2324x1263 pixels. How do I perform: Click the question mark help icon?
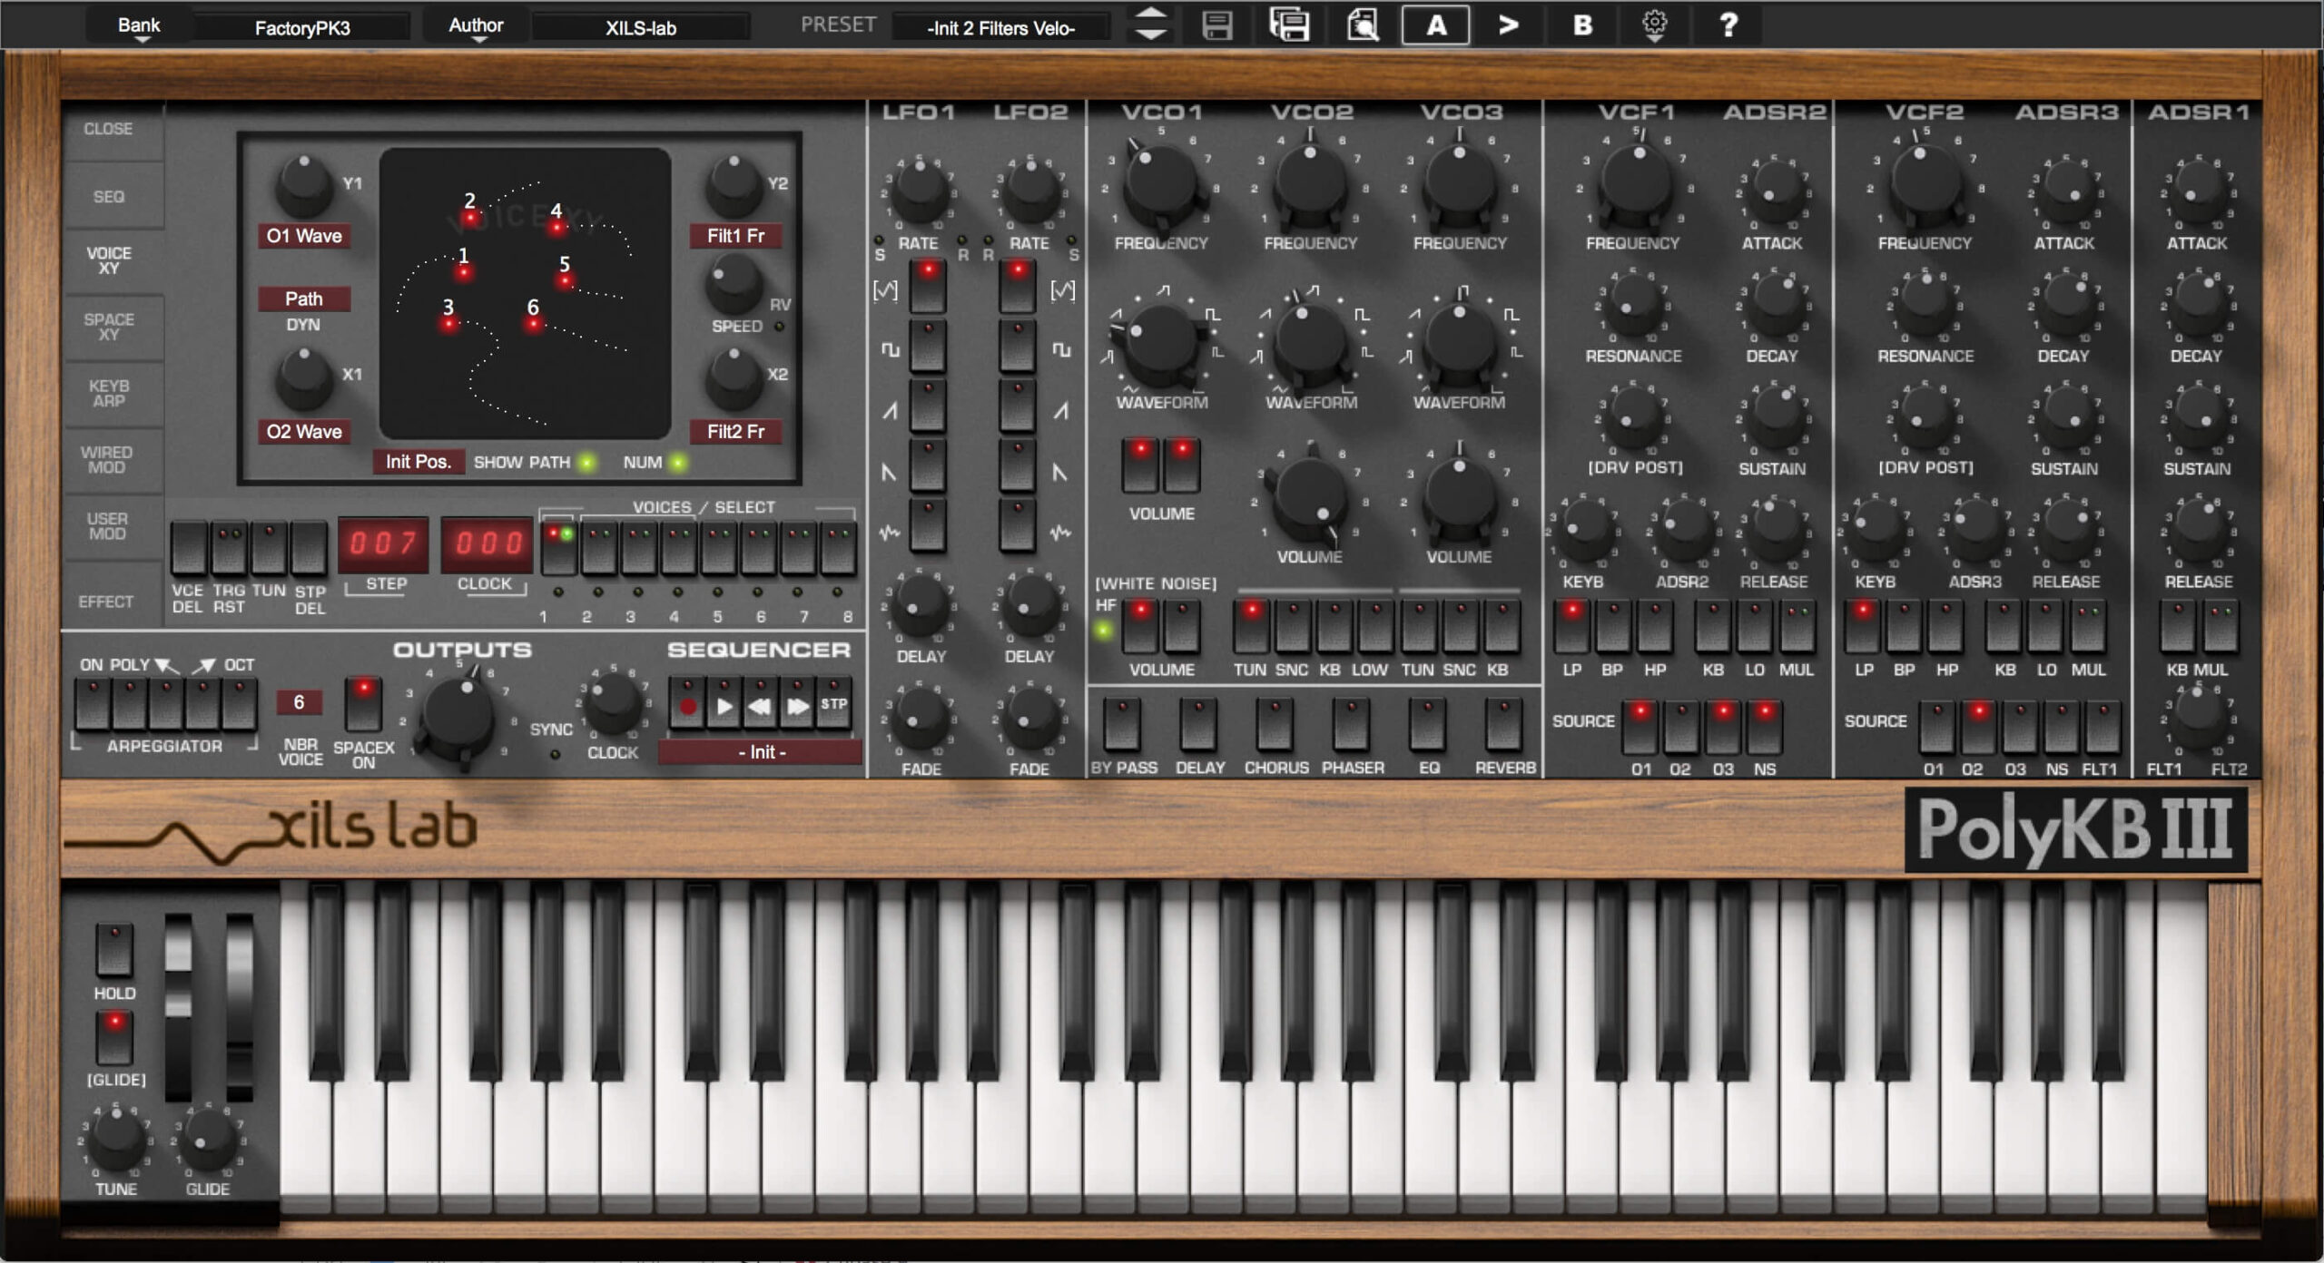coord(1728,25)
